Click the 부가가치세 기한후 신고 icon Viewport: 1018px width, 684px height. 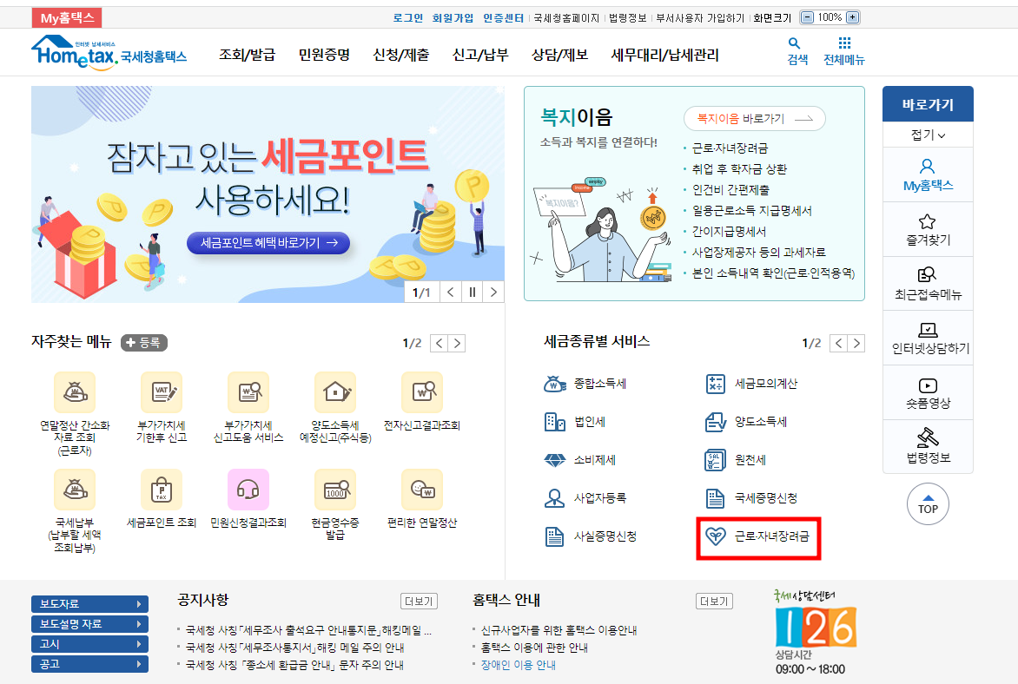click(162, 392)
